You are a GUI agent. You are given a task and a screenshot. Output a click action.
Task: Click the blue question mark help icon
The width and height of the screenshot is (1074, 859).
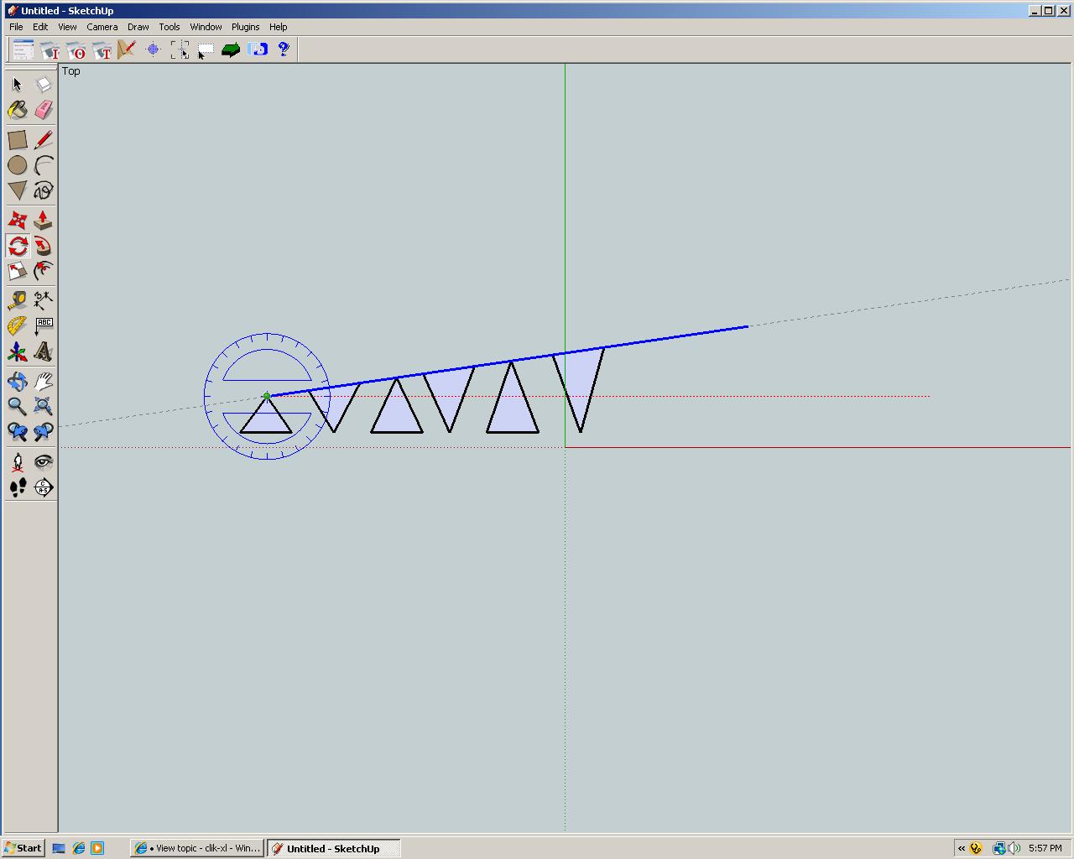284,49
